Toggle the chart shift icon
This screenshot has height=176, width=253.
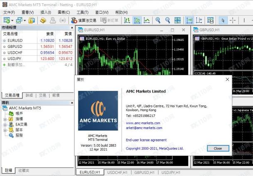(199, 20)
